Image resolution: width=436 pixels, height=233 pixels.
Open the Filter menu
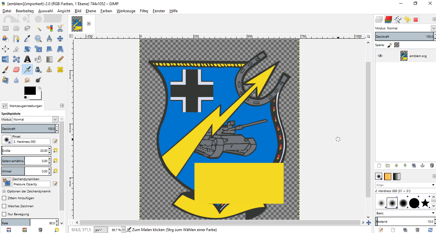click(x=144, y=11)
